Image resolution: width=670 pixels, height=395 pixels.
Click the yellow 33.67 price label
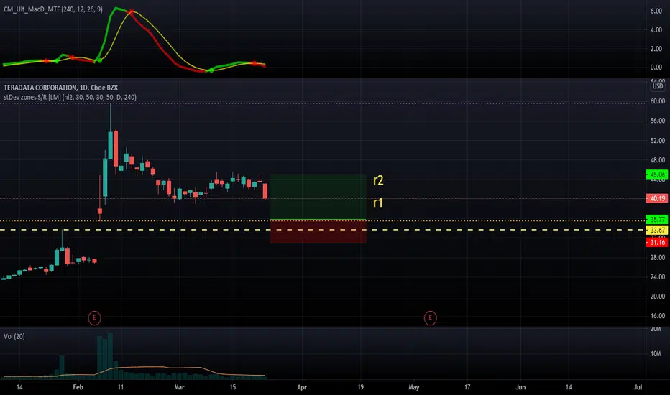(657, 230)
